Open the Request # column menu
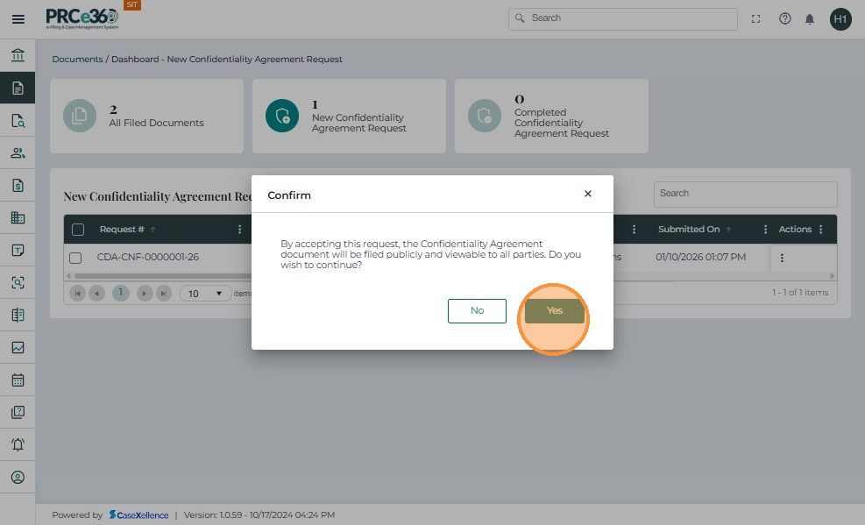This screenshot has height=525, width=865. coord(239,230)
